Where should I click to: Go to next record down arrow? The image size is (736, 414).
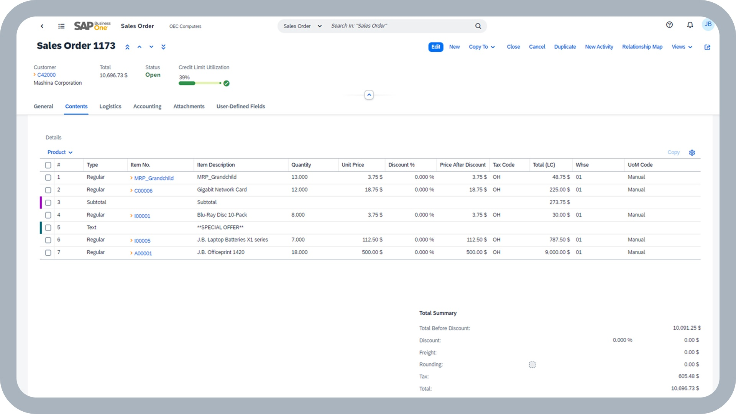(151, 47)
